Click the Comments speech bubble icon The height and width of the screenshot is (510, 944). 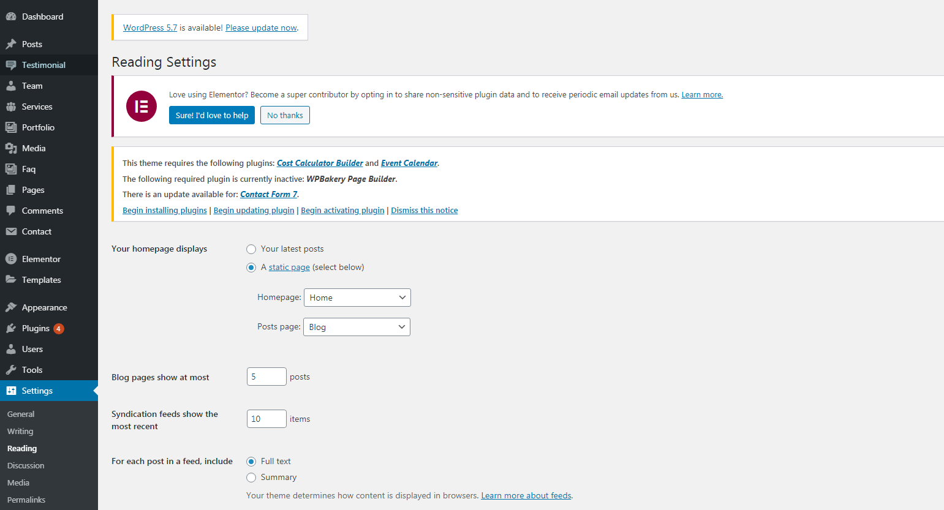pos(11,211)
